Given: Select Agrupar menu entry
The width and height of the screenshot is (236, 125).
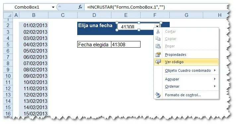Looking at the screenshot, I should click(186, 79).
